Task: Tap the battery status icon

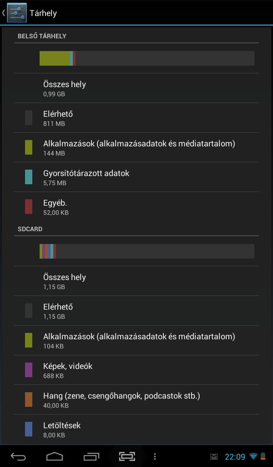Action: [x=263, y=456]
